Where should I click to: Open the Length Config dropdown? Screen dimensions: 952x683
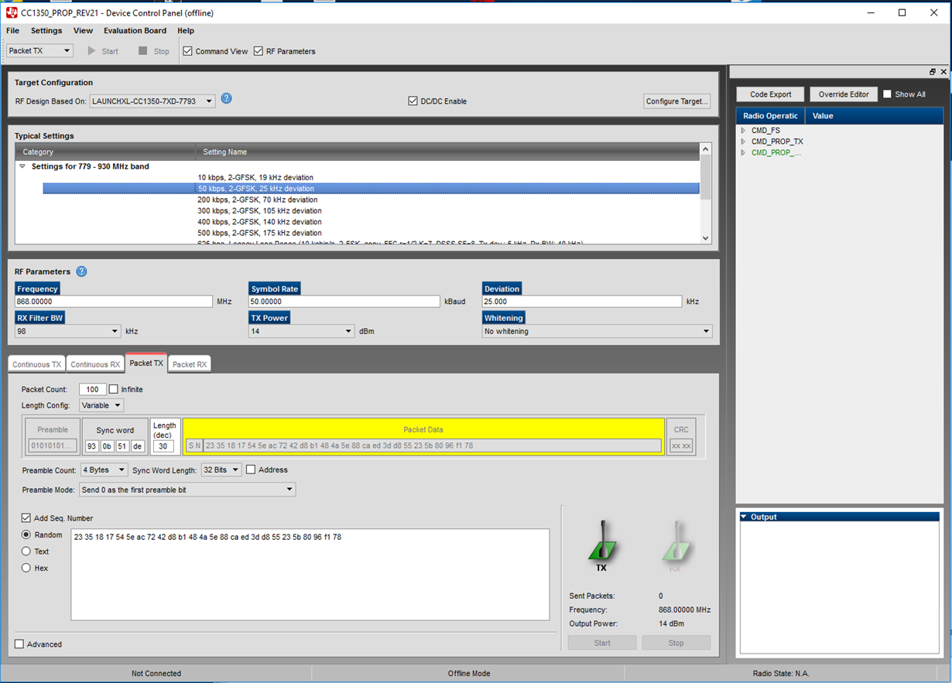(x=101, y=405)
